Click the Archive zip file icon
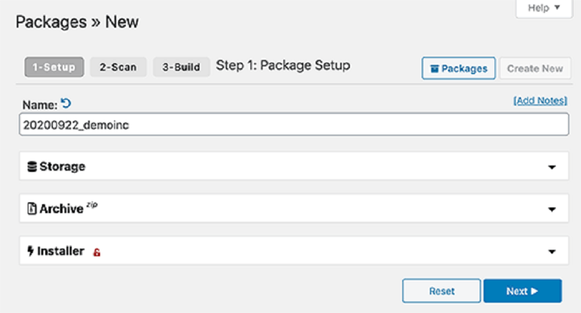The image size is (581, 313). pos(32,209)
